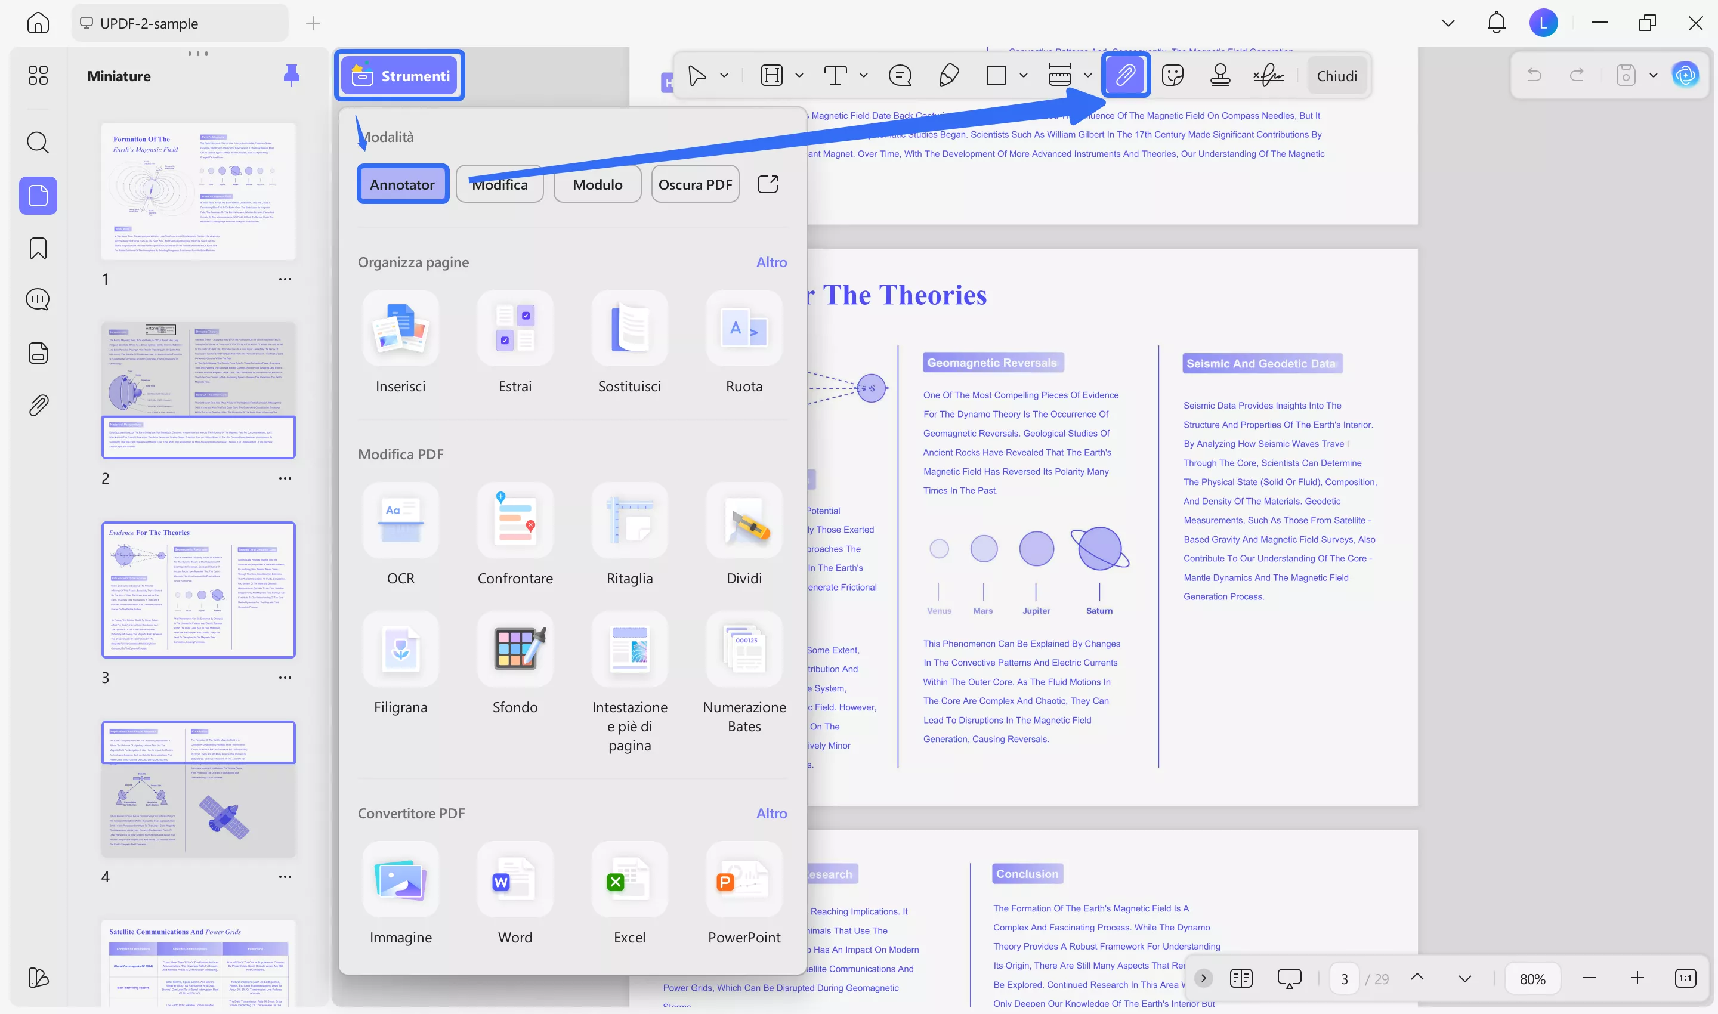Open the Filigrana watermark tool
Viewport: 1718px width, 1014px height.
(x=400, y=649)
